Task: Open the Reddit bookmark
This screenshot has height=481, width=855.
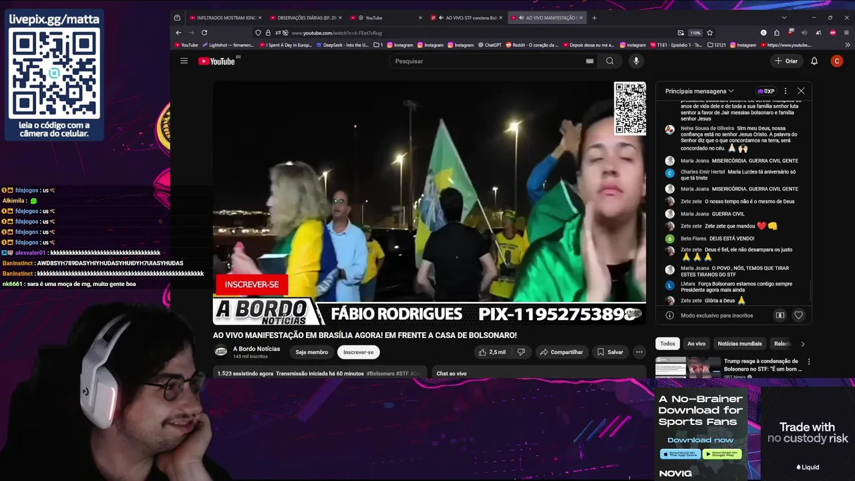Action: coord(532,45)
